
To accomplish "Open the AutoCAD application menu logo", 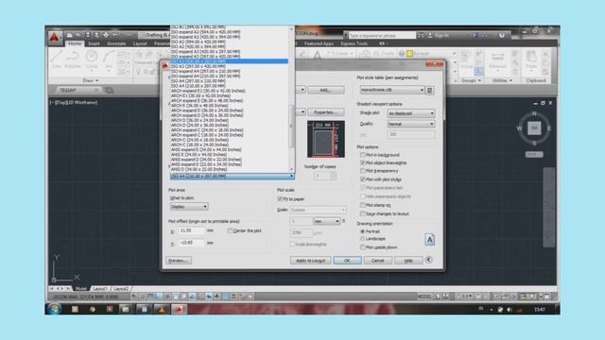I will (55, 38).
